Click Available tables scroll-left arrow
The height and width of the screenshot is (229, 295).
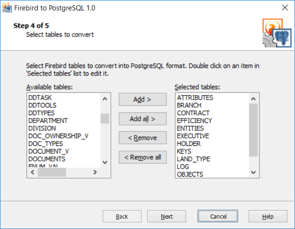33,172
